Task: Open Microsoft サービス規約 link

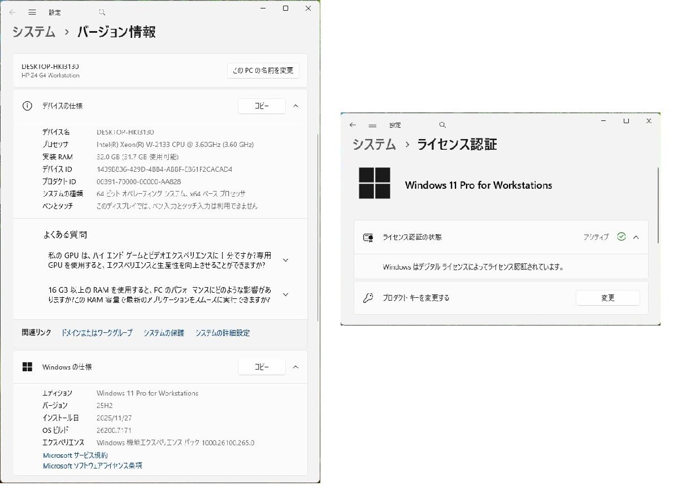Action: [x=75, y=455]
